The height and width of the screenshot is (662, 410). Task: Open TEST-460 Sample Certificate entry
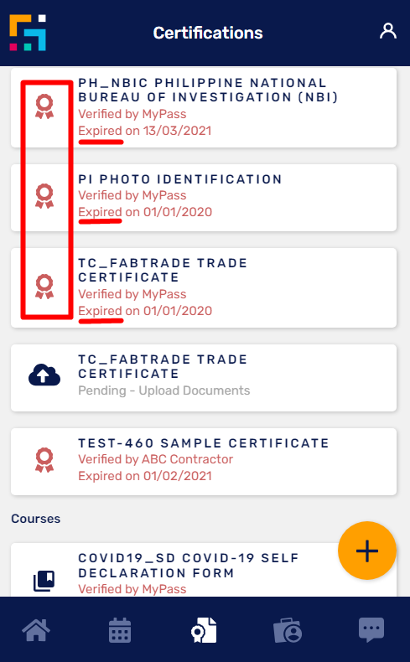pos(204,462)
